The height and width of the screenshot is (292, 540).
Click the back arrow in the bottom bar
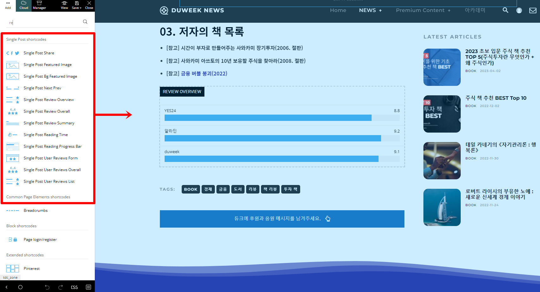pyautogui.click(x=7, y=287)
